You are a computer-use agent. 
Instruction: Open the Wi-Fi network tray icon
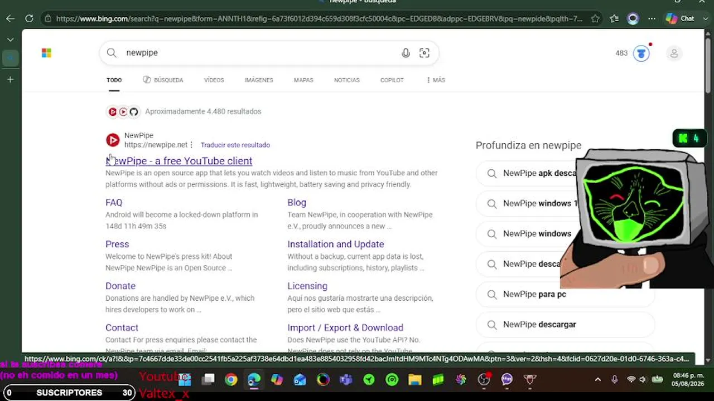[631, 380]
